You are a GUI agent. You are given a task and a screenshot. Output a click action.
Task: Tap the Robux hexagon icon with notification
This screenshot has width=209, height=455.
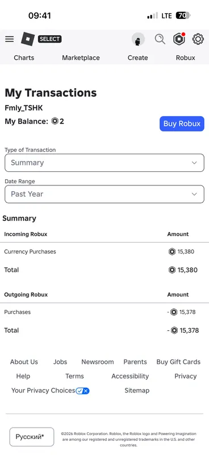(179, 39)
